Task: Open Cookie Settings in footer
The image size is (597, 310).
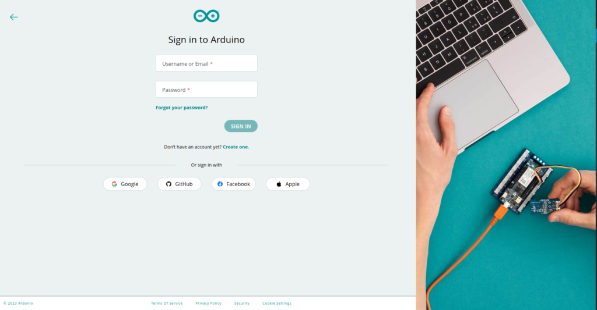Action: coord(277,303)
